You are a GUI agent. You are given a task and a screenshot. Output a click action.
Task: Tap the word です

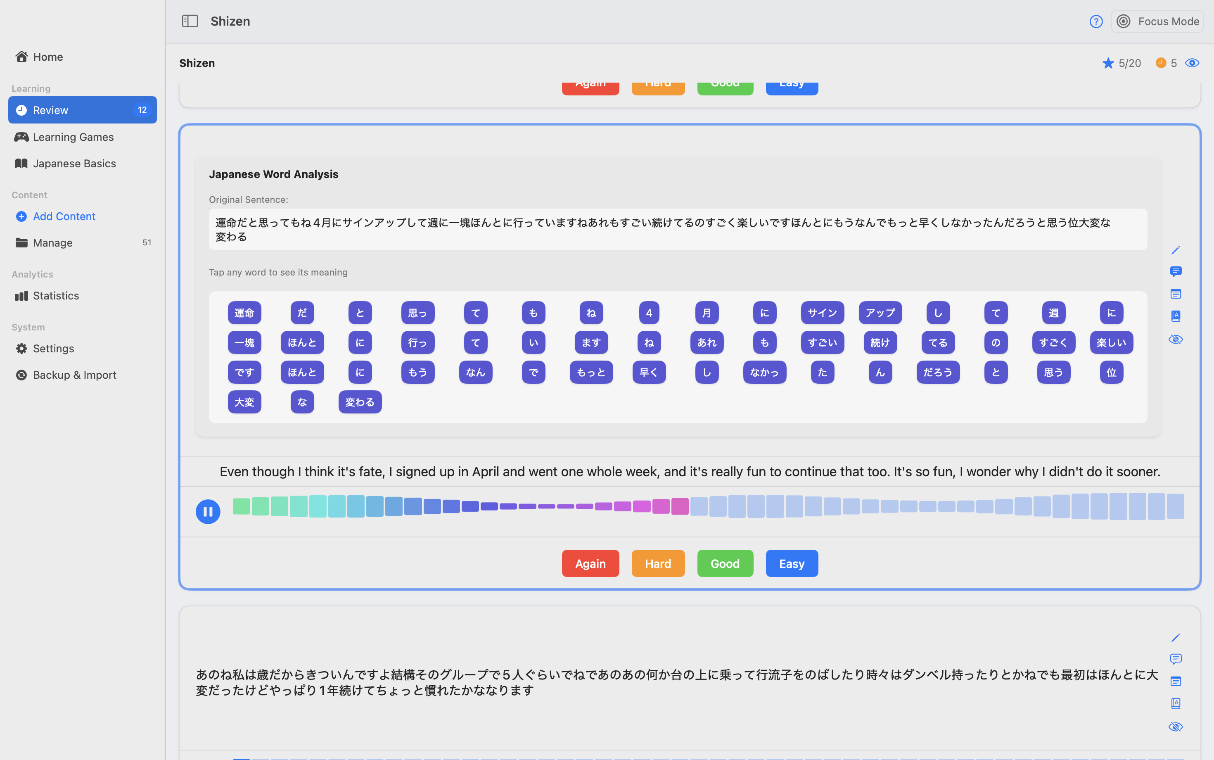(x=244, y=373)
